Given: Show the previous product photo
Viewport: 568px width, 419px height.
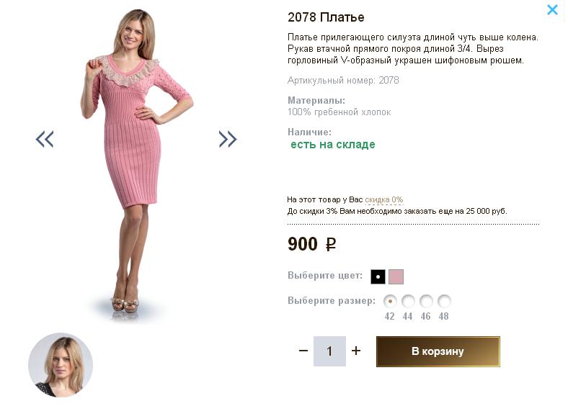Looking at the screenshot, I should coord(45,139).
